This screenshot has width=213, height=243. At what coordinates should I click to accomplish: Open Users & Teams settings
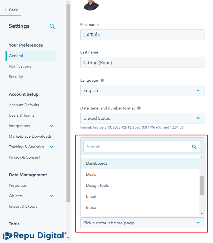tap(22, 115)
